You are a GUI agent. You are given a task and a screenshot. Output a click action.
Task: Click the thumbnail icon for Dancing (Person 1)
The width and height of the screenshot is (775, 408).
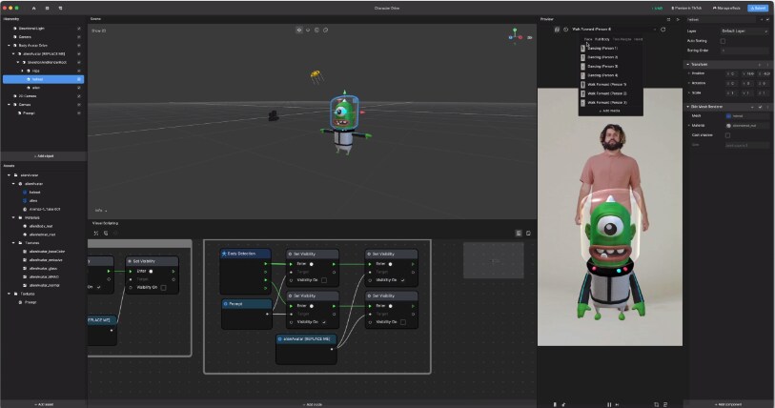point(582,49)
